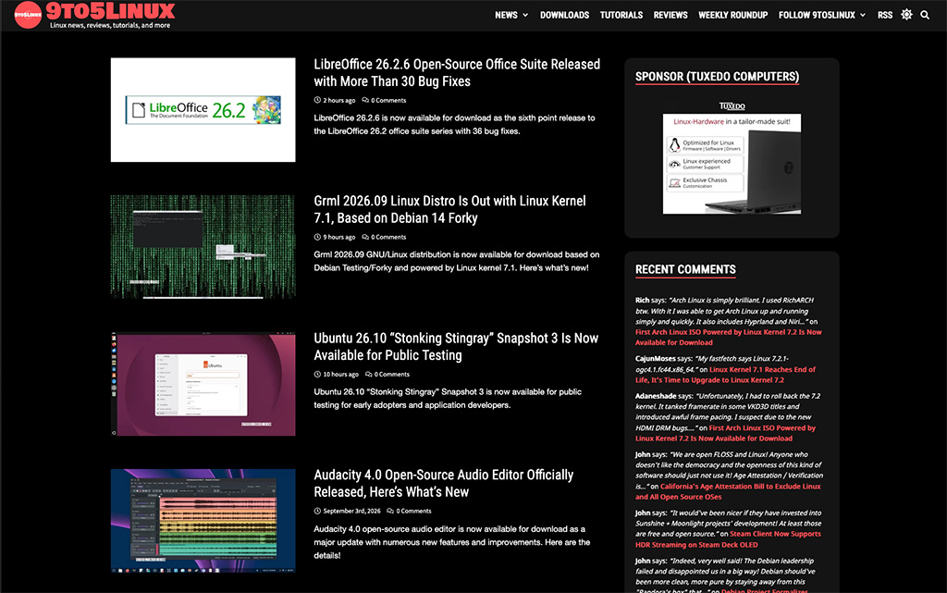Click the 9to5Linux round logo
This screenshot has width=947, height=593.
pos(28,15)
